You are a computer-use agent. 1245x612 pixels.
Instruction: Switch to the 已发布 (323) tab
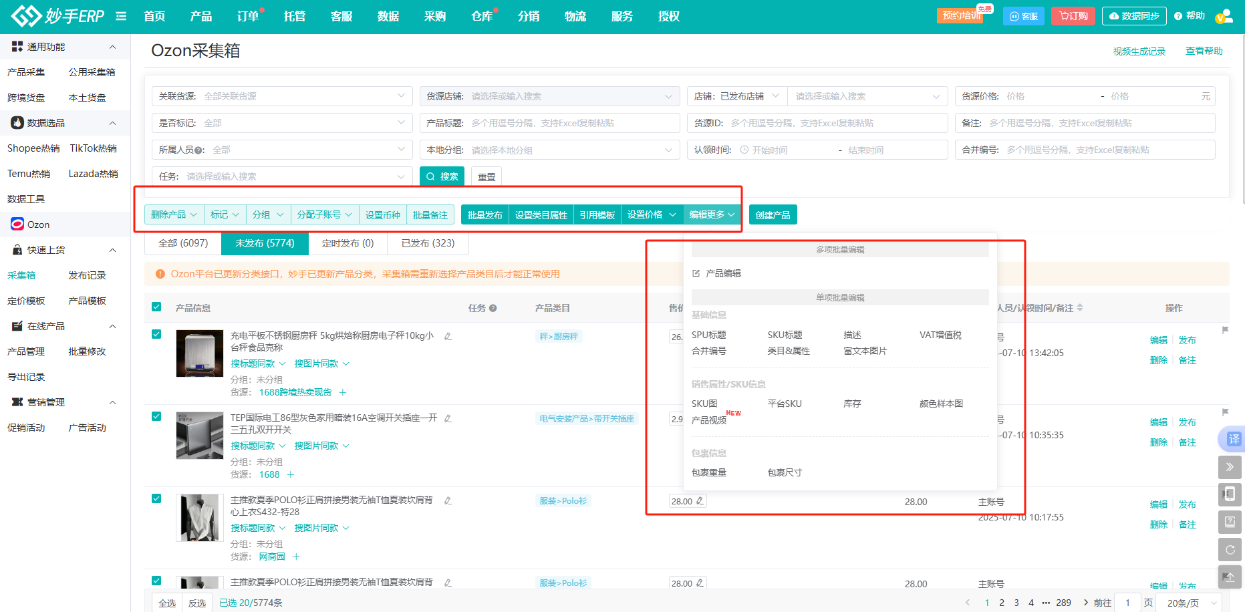[428, 243]
